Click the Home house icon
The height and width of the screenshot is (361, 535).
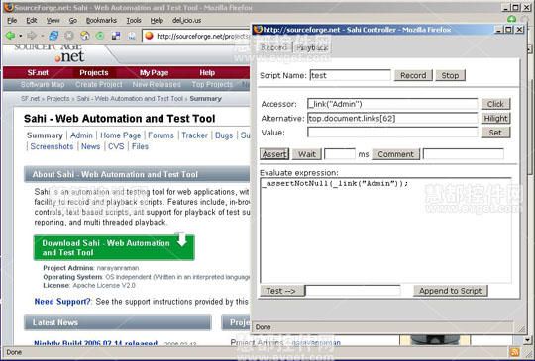tap(85, 35)
